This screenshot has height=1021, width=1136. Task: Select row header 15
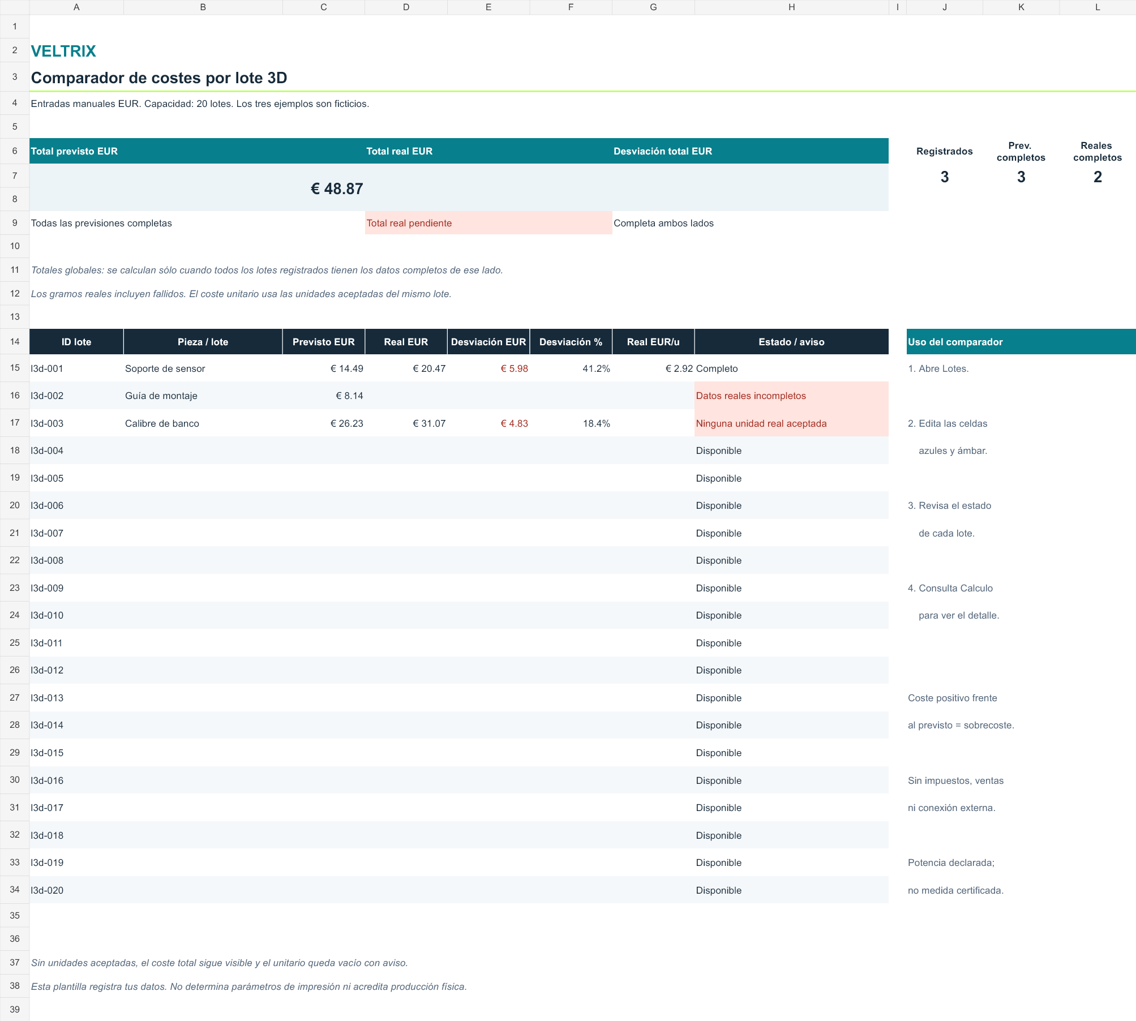(x=15, y=368)
